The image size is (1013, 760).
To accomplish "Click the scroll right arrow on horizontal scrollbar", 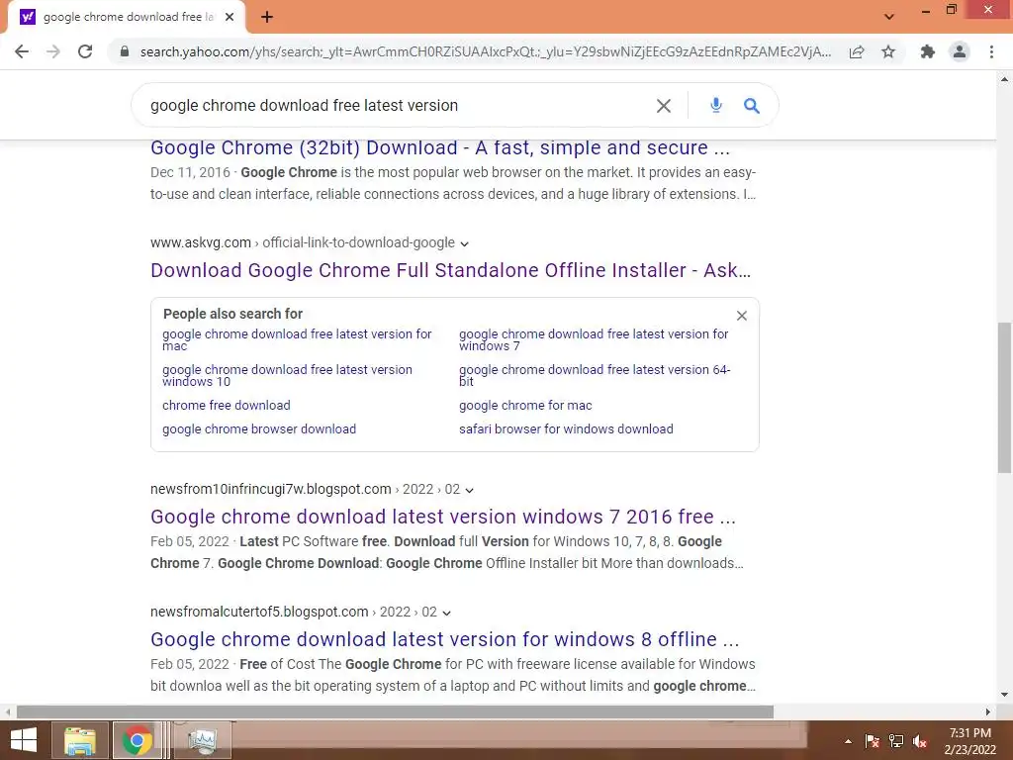I will pyautogui.click(x=988, y=712).
